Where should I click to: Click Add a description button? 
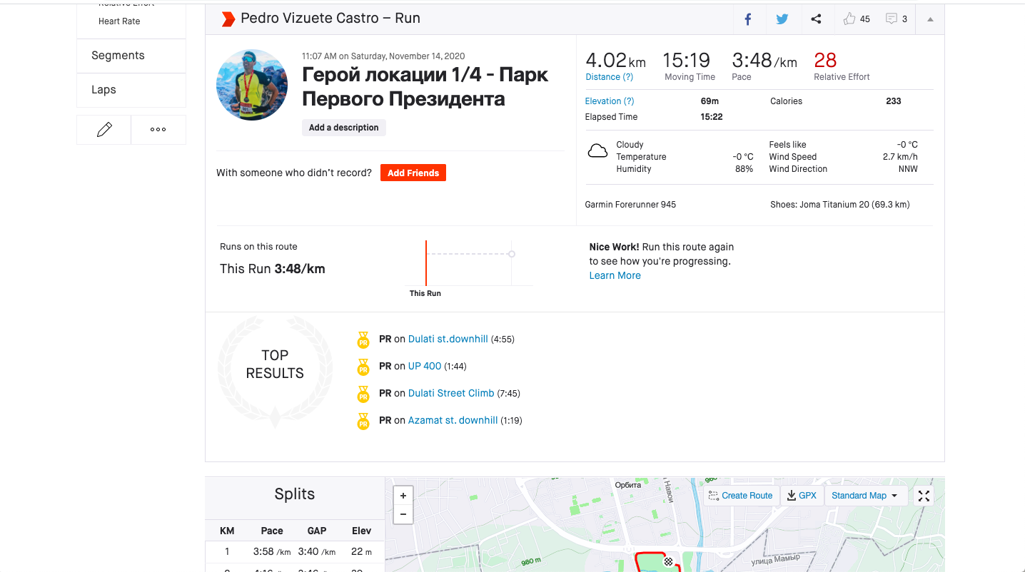coord(343,128)
